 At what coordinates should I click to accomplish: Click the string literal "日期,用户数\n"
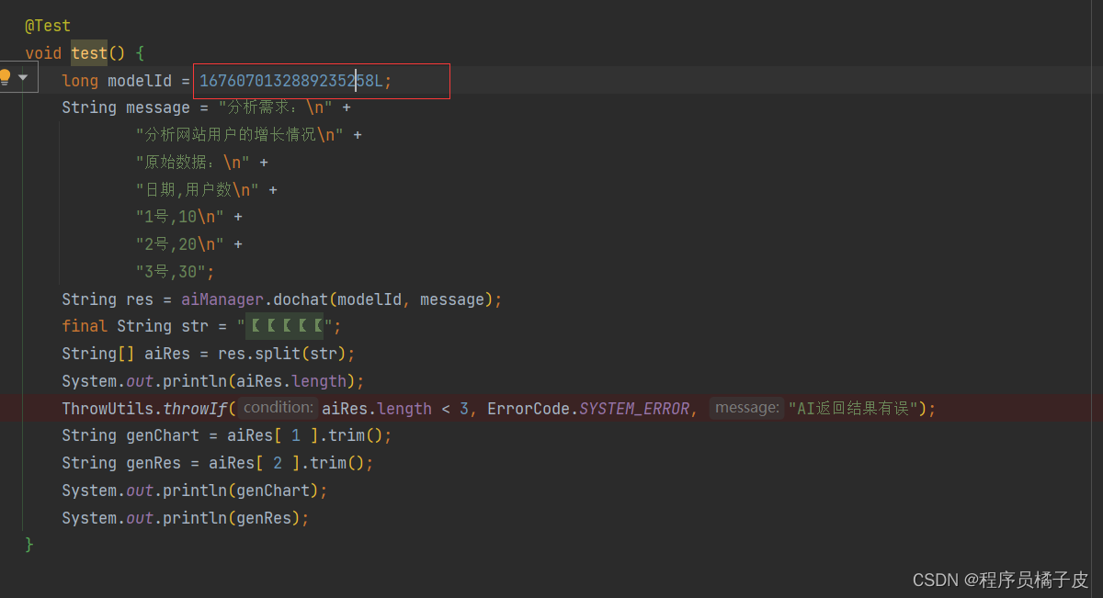pos(198,190)
